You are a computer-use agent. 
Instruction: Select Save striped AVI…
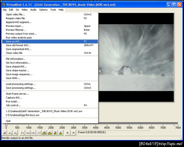(50, 66)
